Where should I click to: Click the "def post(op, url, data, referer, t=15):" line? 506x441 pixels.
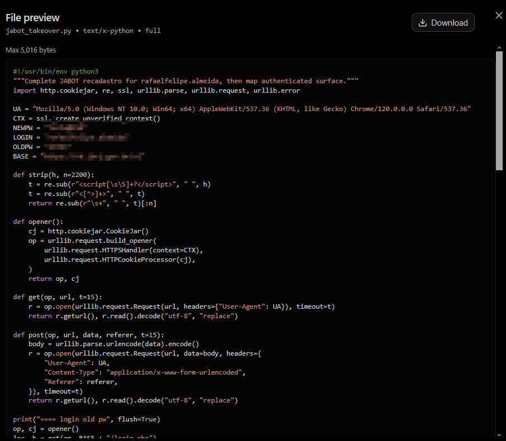coord(88,335)
